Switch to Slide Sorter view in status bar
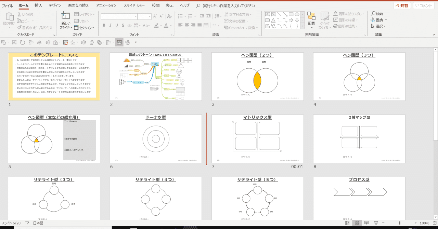438x229 pixels. [357, 223]
